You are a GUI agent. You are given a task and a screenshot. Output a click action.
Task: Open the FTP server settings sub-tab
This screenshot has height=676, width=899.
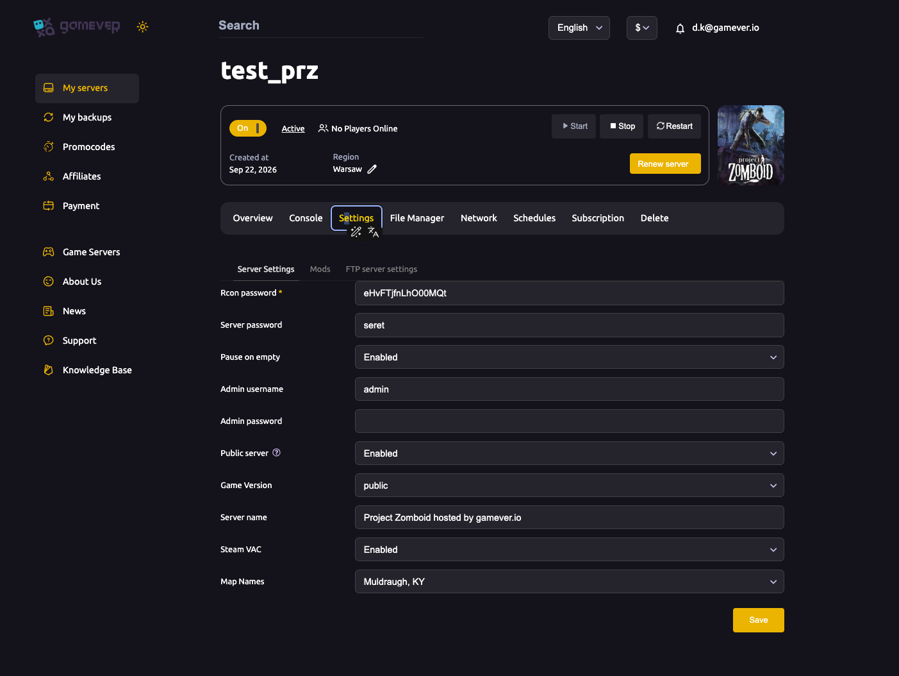pyautogui.click(x=381, y=269)
